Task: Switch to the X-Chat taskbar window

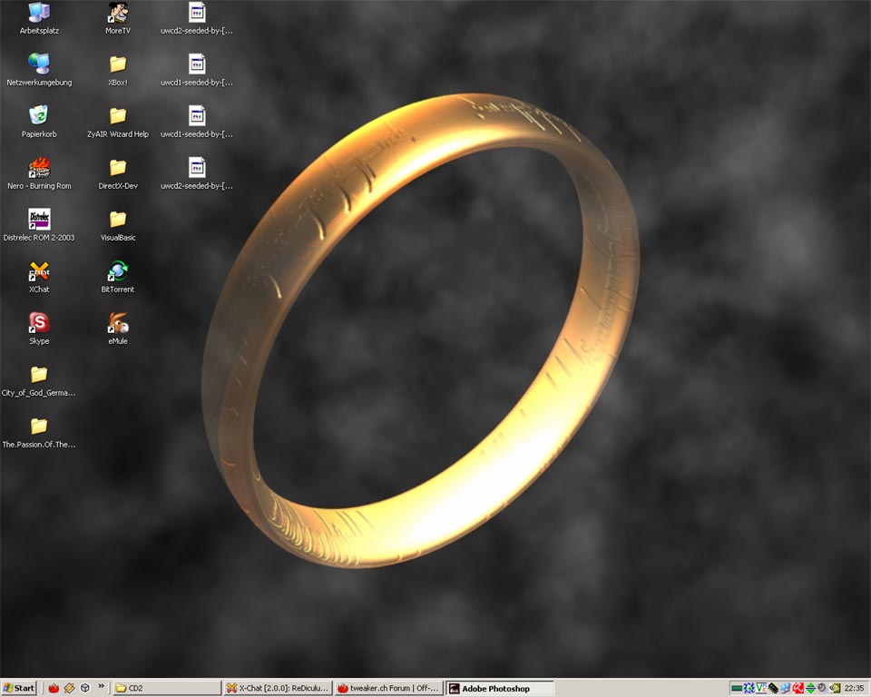Action: pos(278,688)
